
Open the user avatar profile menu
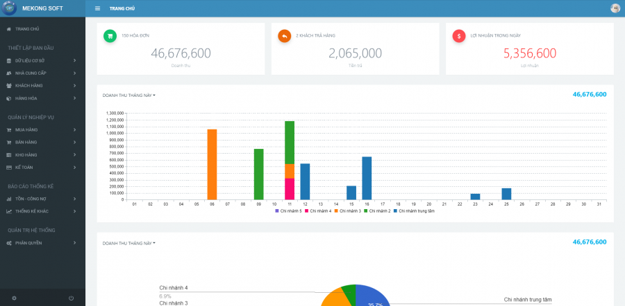615,8
